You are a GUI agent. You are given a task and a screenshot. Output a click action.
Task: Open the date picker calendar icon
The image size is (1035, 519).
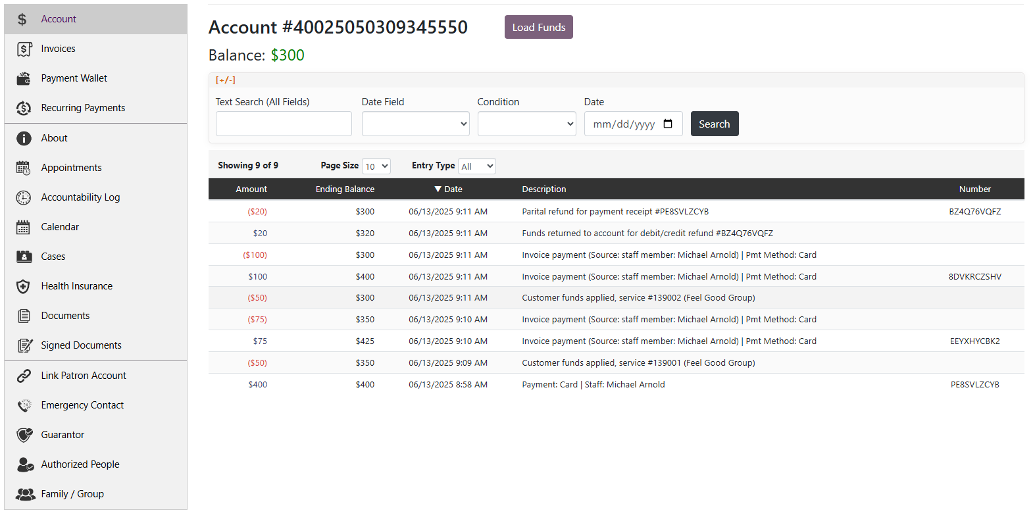coord(668,124)
